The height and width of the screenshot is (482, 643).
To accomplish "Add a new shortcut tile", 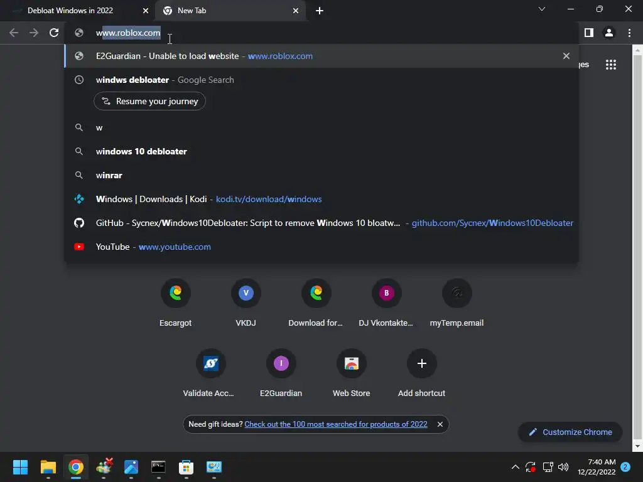I will coord(421,373).
